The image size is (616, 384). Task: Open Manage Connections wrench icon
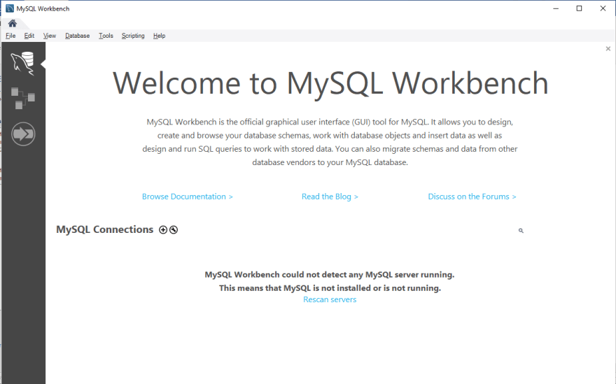point(174,229)
